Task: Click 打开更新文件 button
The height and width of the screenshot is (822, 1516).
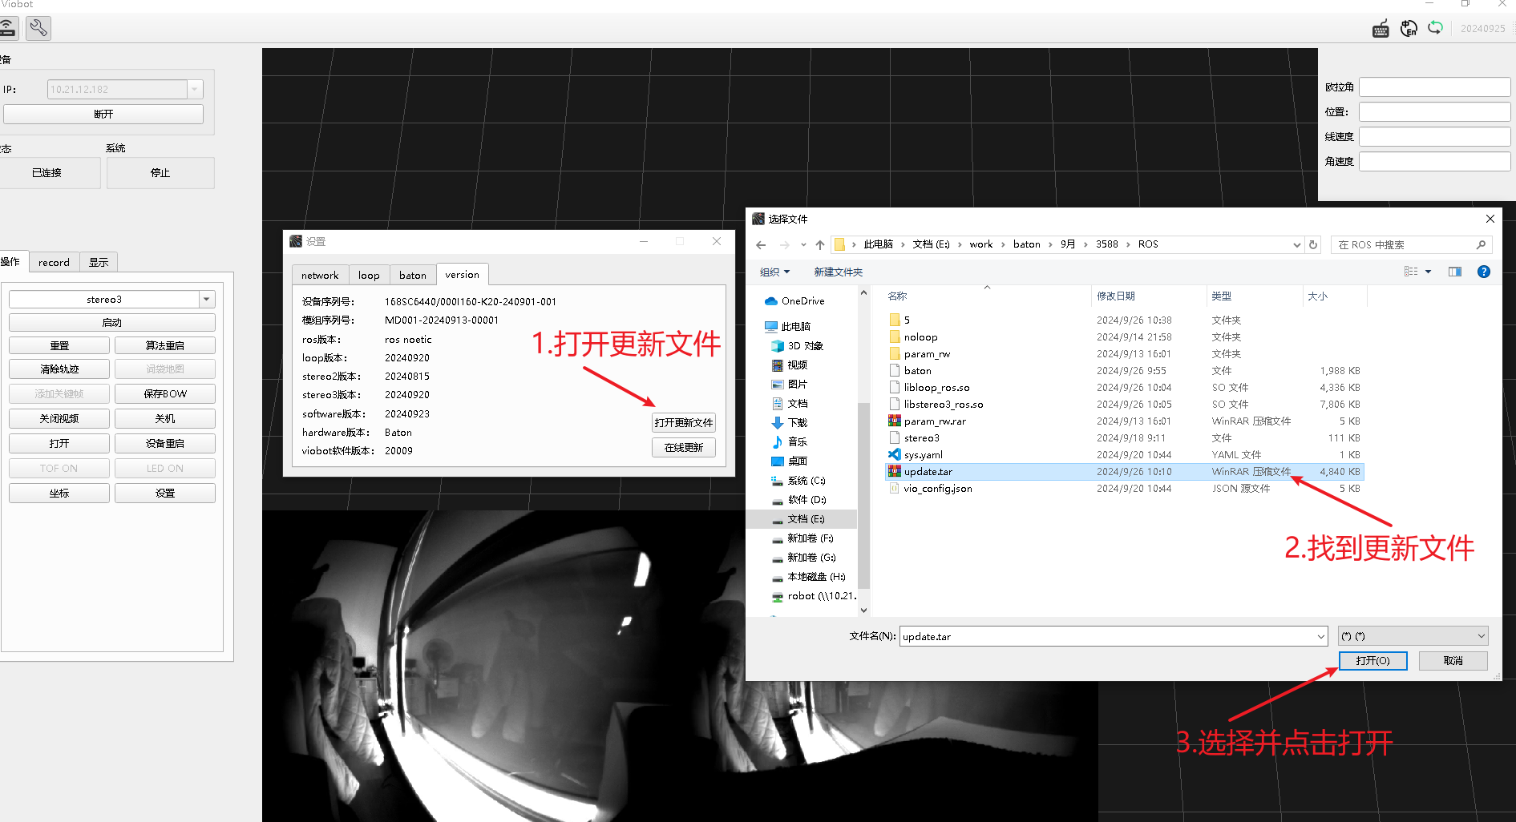Action: pyautogui.click(x=684, y=423)
